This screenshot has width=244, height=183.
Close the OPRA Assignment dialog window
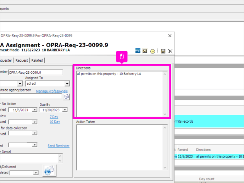170,36
